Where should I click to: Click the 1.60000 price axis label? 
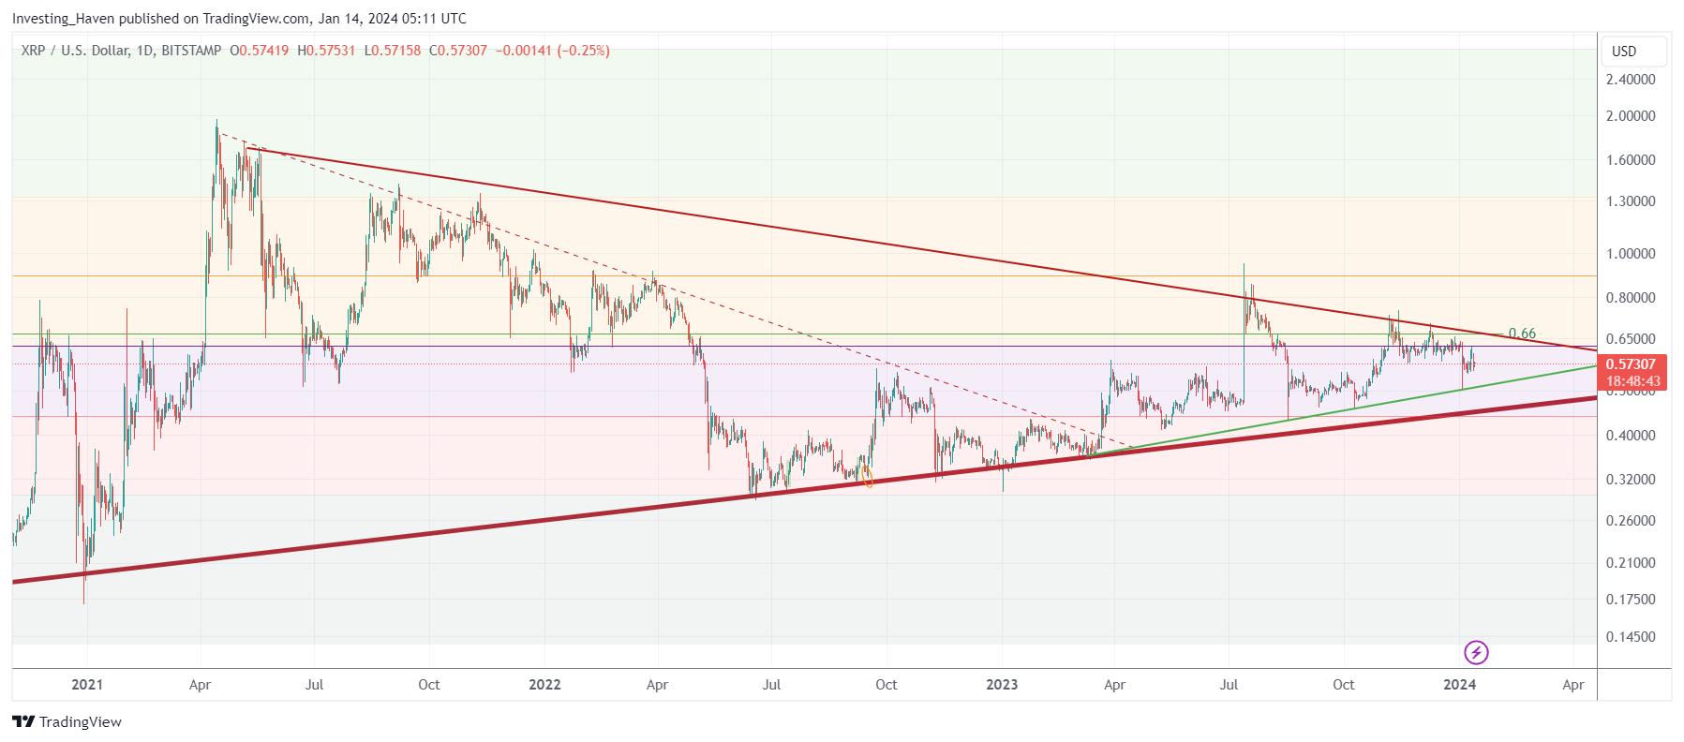[1631, 160]
